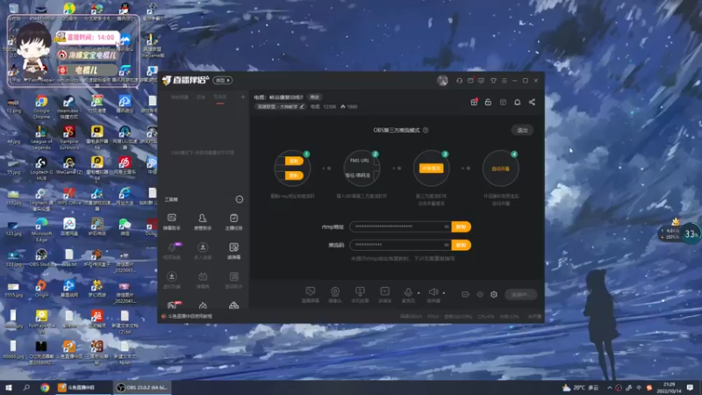
Task: Open the mail icon with red dot
Action: (x=470, y=81)
